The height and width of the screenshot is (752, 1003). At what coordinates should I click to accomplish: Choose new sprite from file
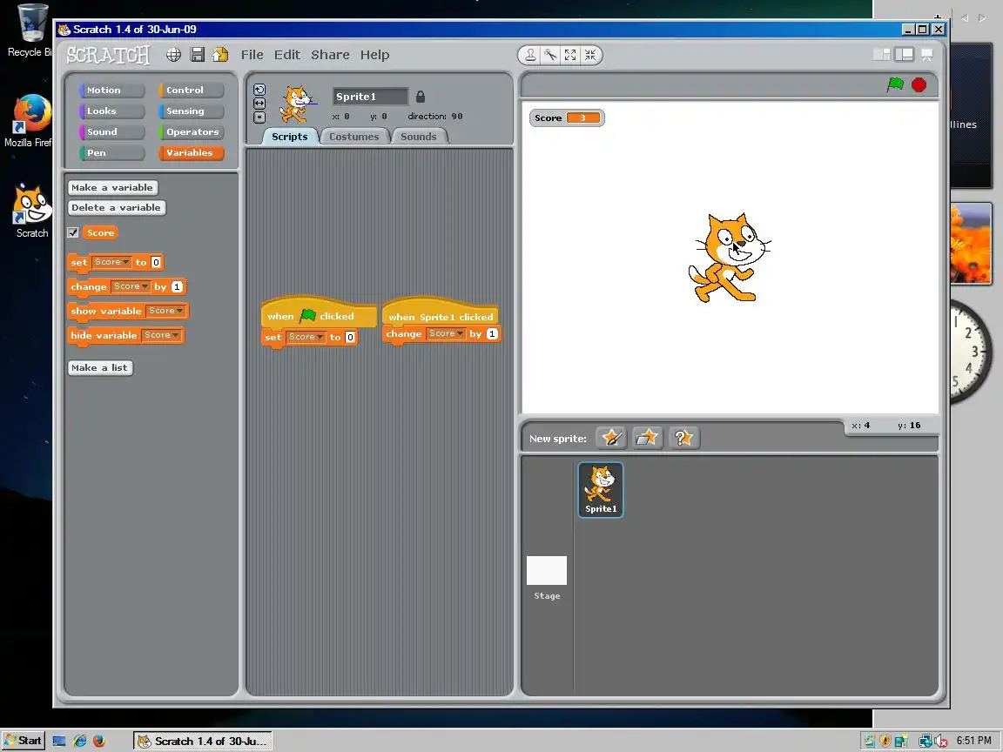pyautogui.click(x=647, y=438)
